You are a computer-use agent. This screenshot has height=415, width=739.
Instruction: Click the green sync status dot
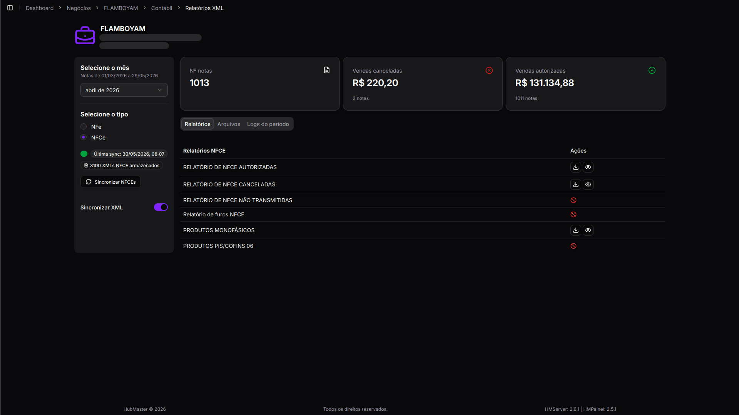pos(84,154)
